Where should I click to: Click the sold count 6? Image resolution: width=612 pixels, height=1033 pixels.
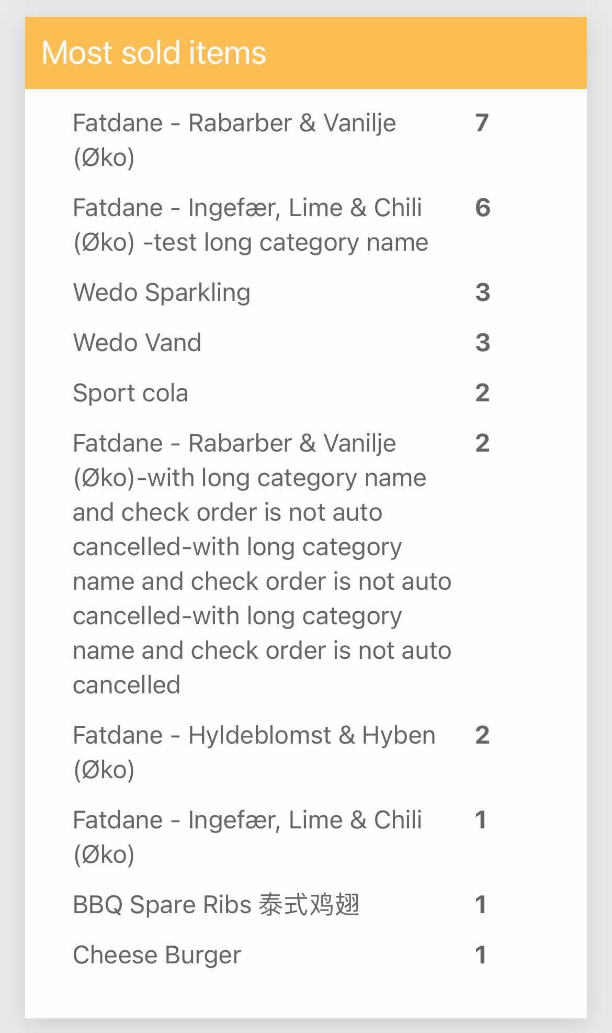click(482, 208)
